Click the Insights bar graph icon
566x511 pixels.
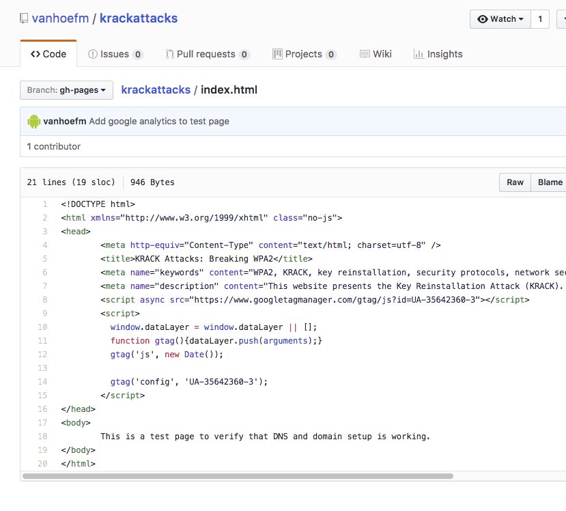pyautogui.click(x=419, y=54)
